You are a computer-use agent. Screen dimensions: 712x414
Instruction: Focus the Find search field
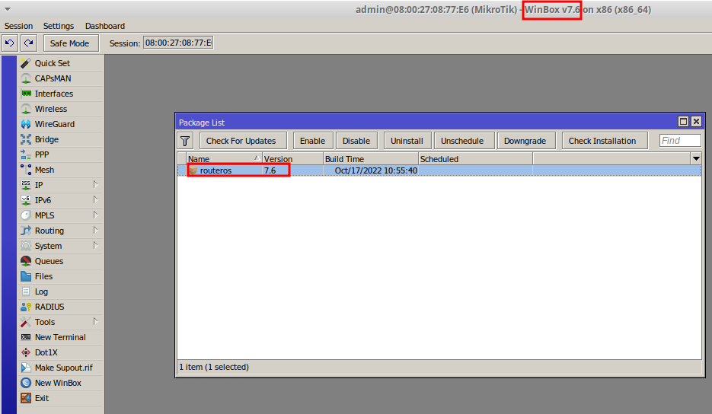pos(680,141)
